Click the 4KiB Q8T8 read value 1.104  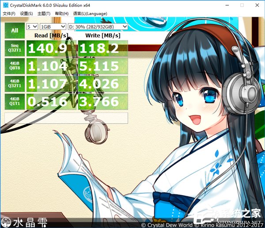[x=51, y=66]
